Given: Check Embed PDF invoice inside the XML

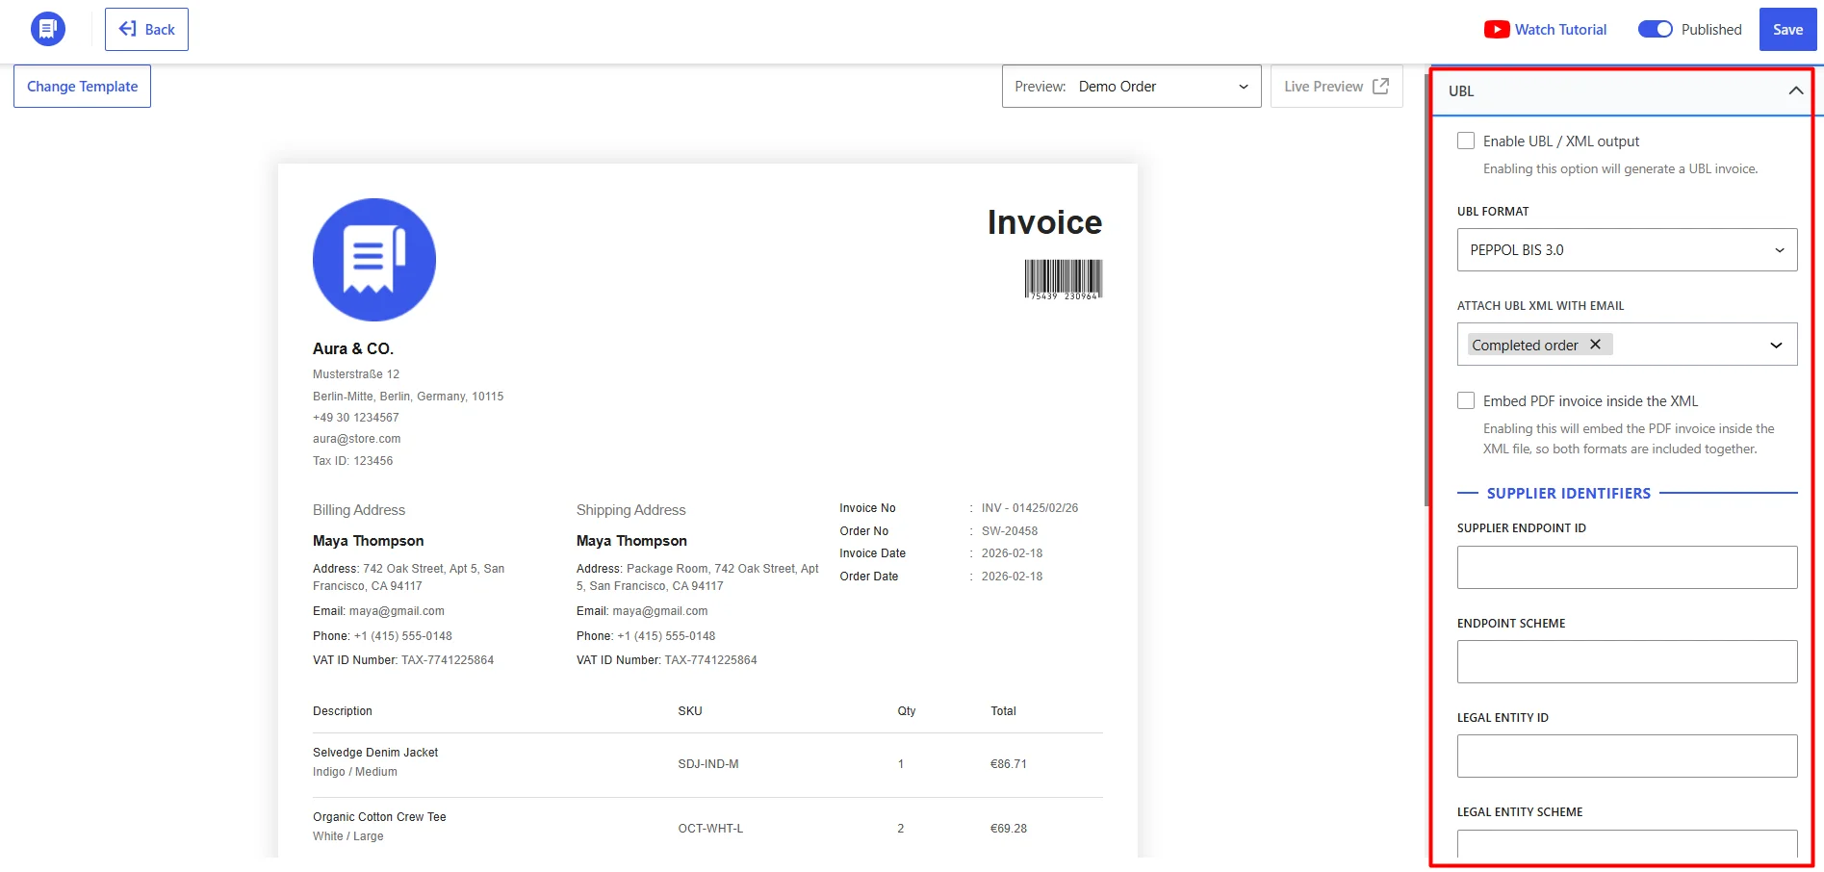Looking at the screenshot, I should [1466, 400].
